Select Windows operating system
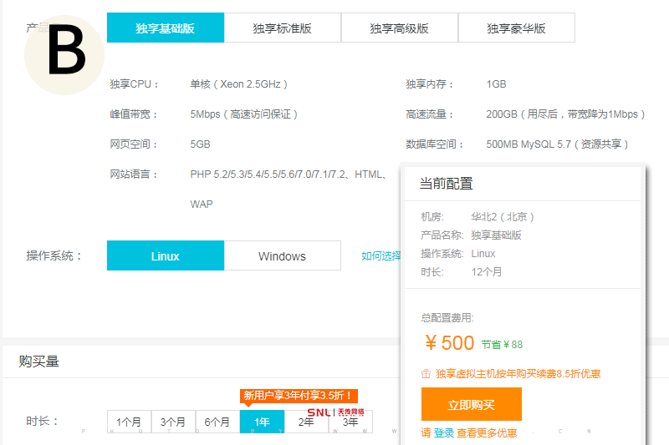Image resolution: width=669 pixels, height=445 pixels. [x=283, y=255]
